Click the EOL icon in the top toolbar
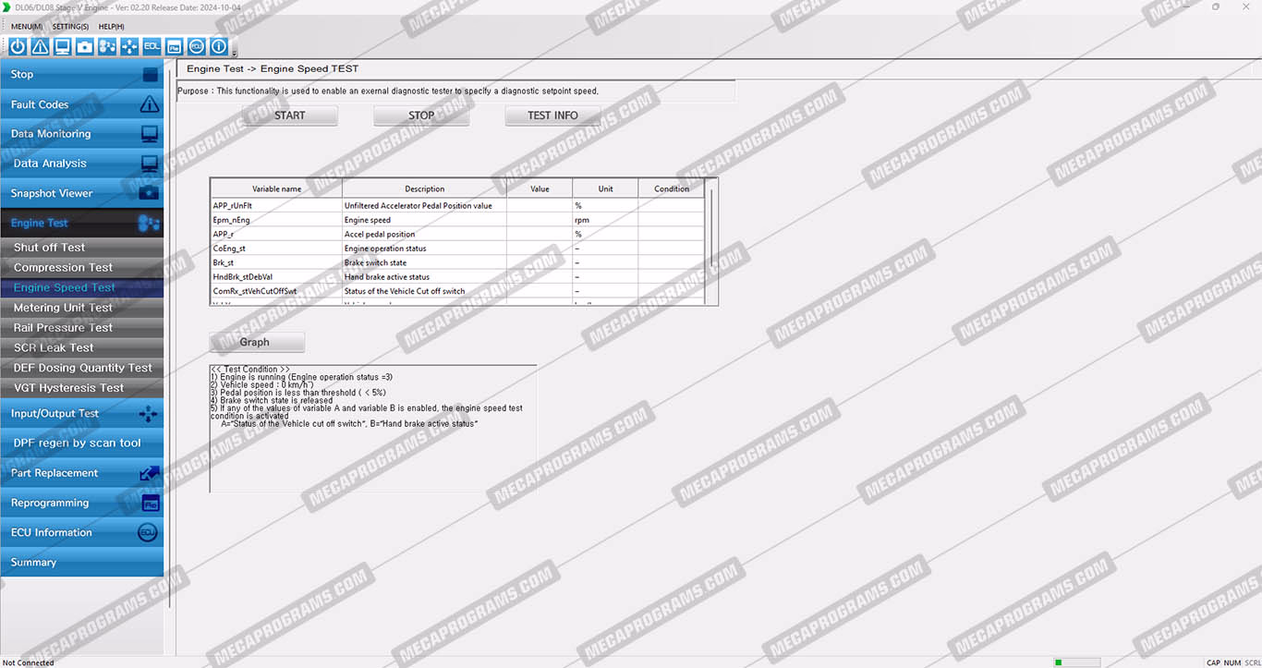Image resolution: width=1262 pixels, height=668 pixels. click(152, 46)
